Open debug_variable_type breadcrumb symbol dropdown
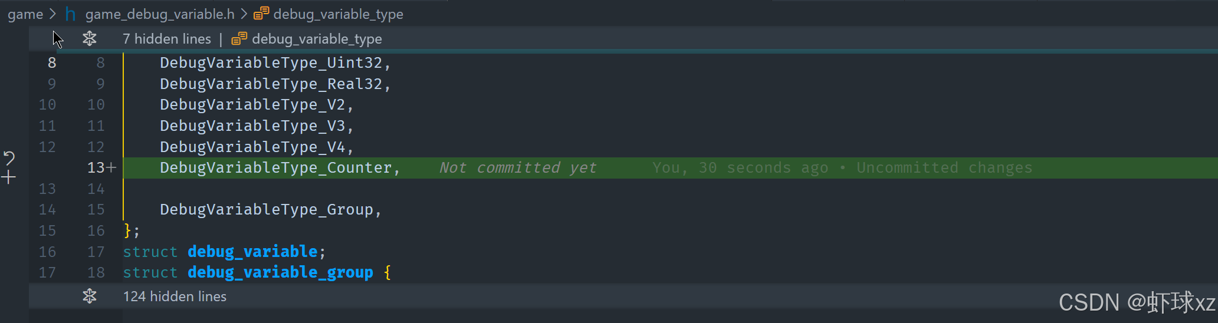The height and width of the screenshot is (323, 1218). [339, 14]
